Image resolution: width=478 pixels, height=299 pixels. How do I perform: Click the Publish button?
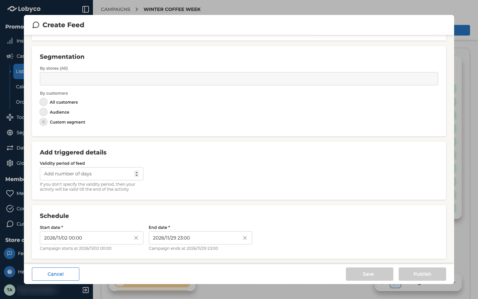[x=422, y=274]
